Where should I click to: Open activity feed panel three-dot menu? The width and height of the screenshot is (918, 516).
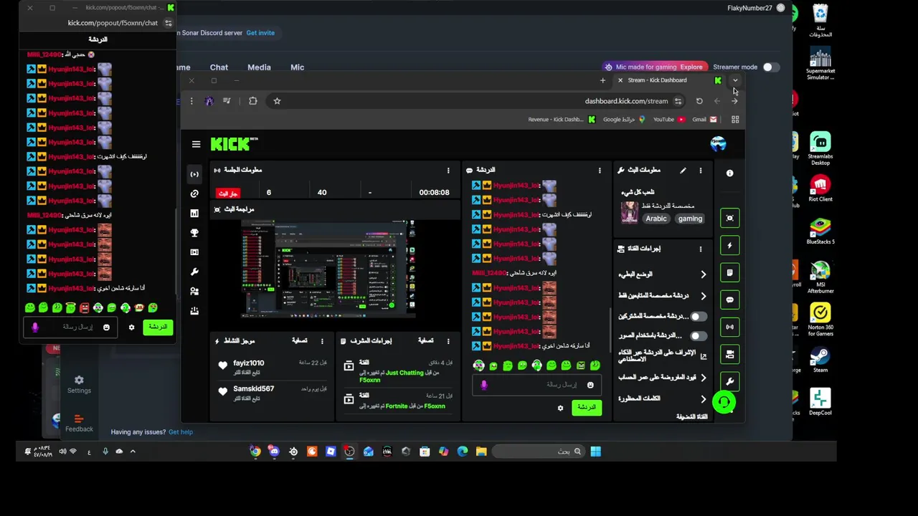322,341
